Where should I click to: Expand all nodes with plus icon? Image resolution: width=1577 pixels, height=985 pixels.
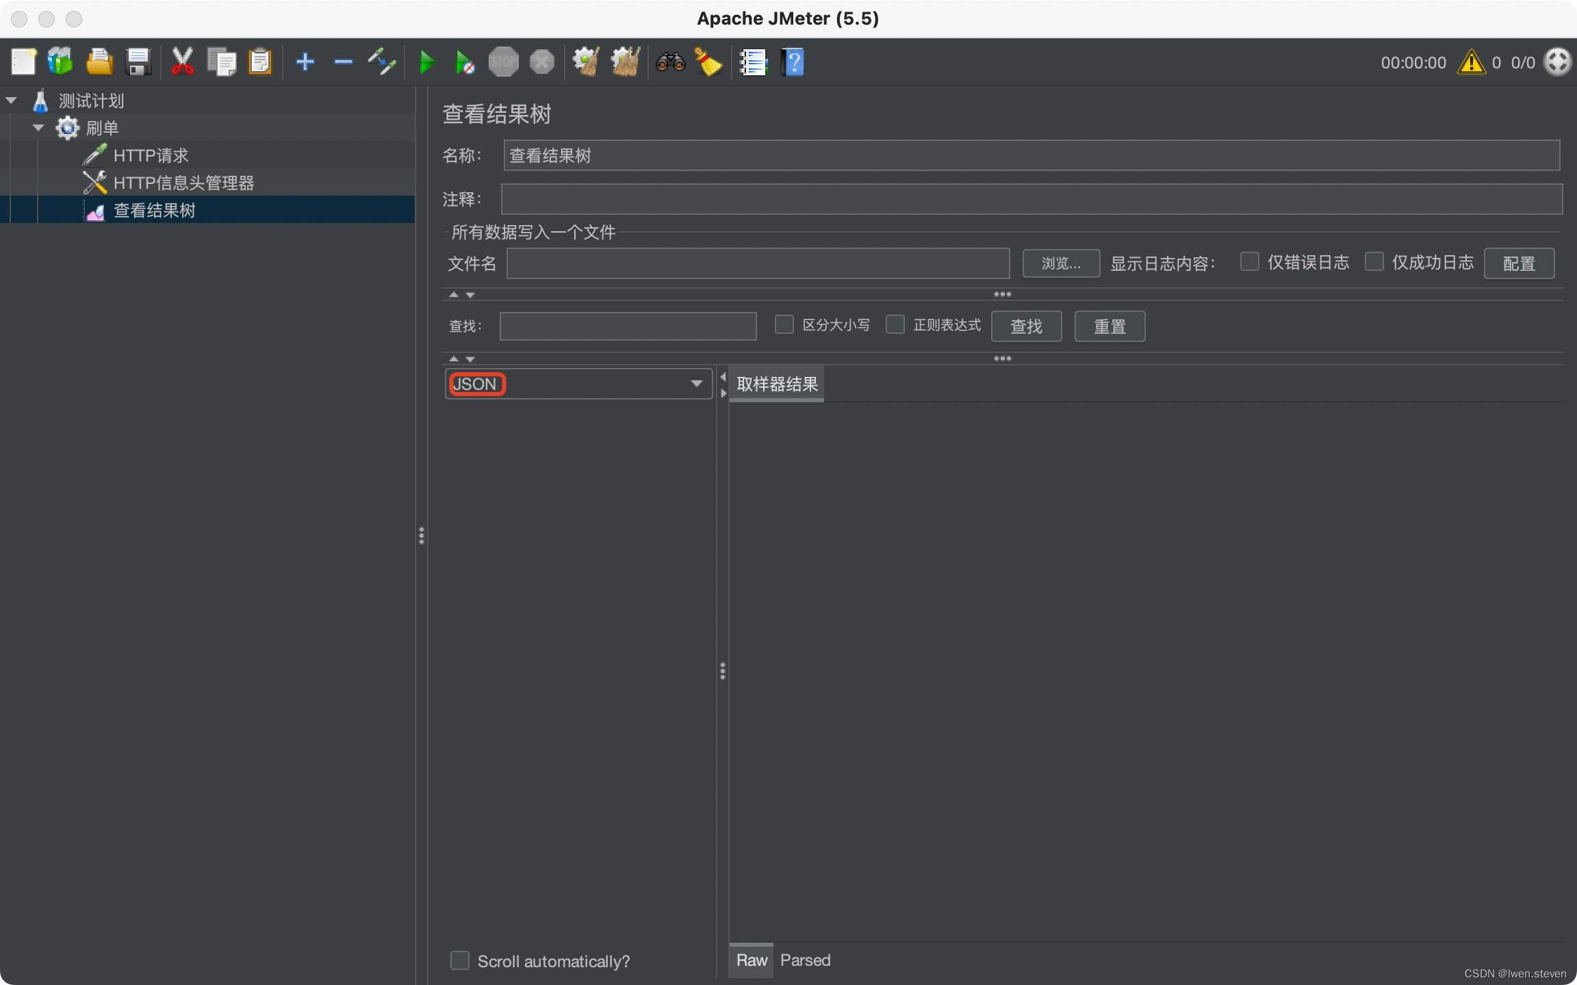tap(305, 62)
